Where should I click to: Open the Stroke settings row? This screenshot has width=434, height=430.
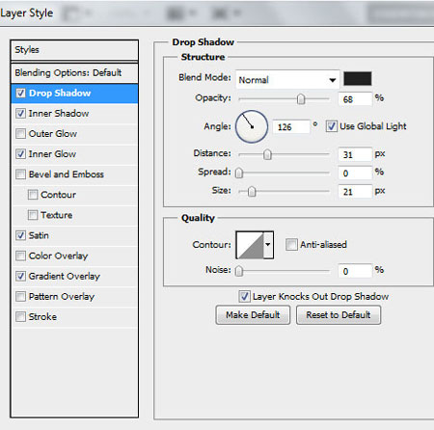(x=74, y=317)
